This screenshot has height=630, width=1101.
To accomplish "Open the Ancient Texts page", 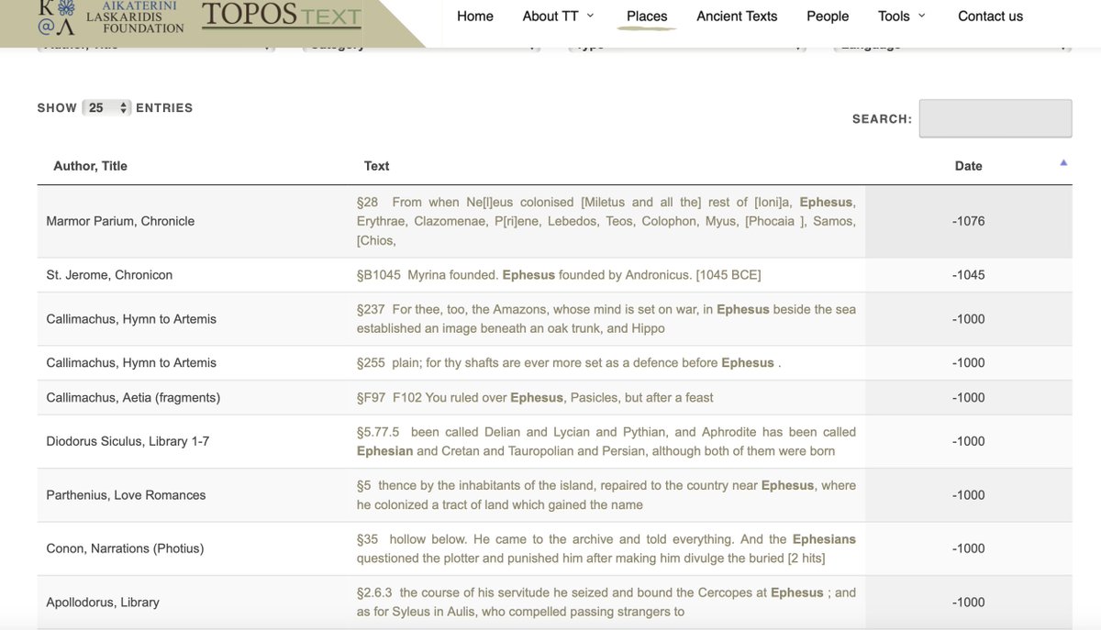I will tap(737, 16).
